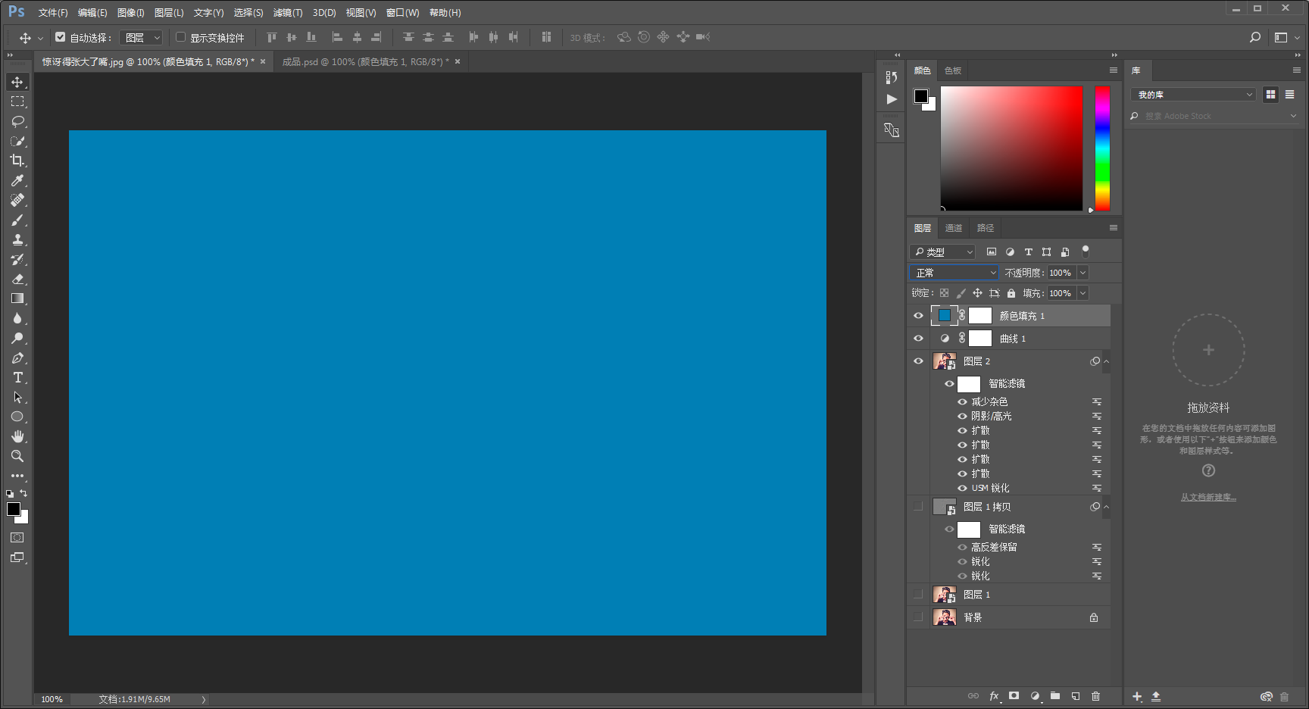Open the fill percentage dropdown arrow
The height and width of the screenshot is (709, 1309).
1083,293
